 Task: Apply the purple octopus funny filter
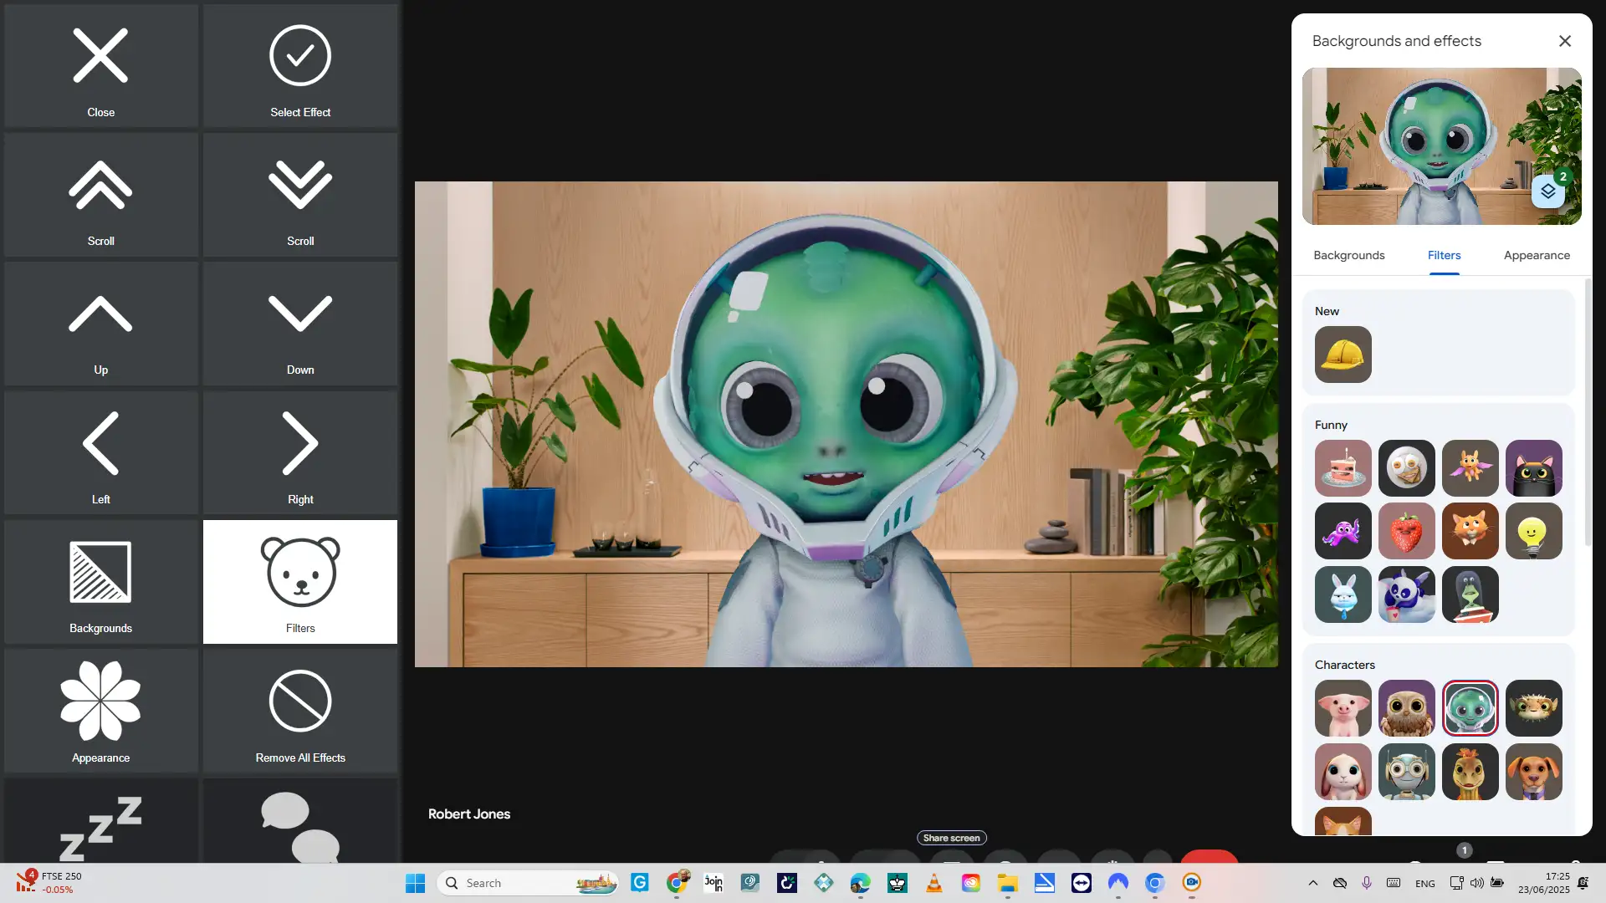pyautogui.click(x=1343, y=532)
